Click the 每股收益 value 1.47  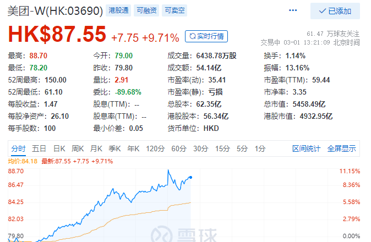[51, 104]
